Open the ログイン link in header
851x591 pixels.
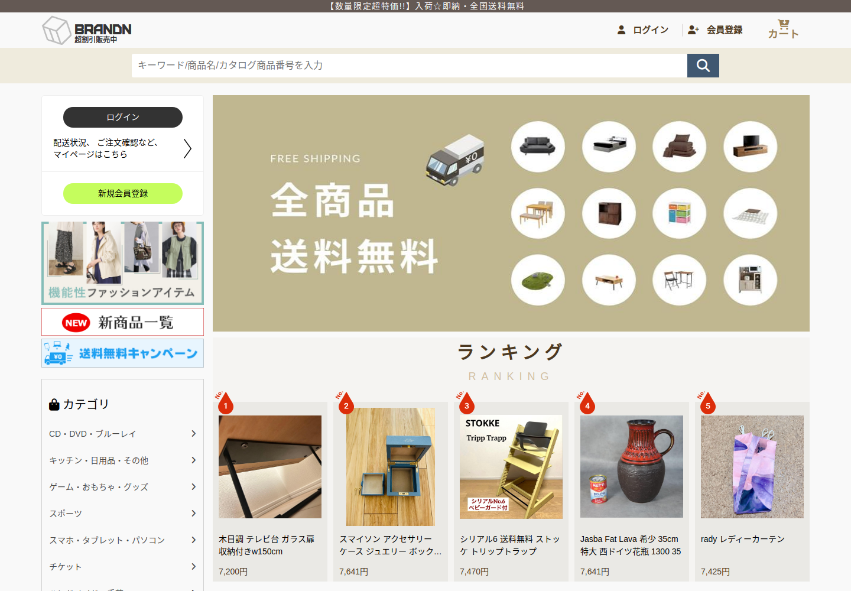[x=643, y=30]
